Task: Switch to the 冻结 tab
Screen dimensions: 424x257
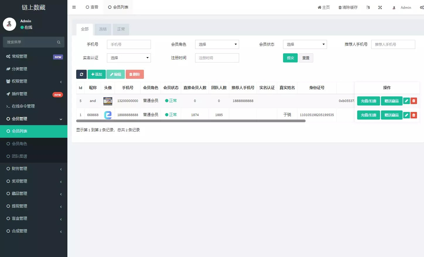Action: click(103, 29)
